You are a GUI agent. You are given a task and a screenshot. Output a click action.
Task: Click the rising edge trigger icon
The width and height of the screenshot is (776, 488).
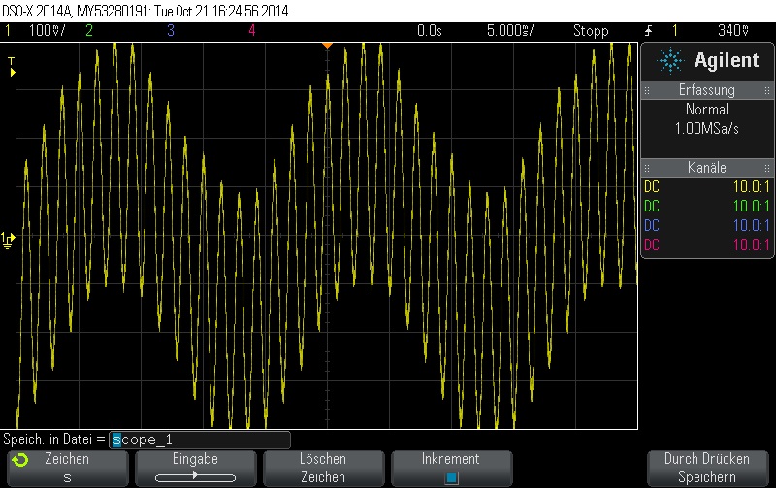point(649,31)
